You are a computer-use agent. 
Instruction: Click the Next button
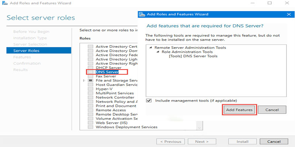tap(202, 141)
